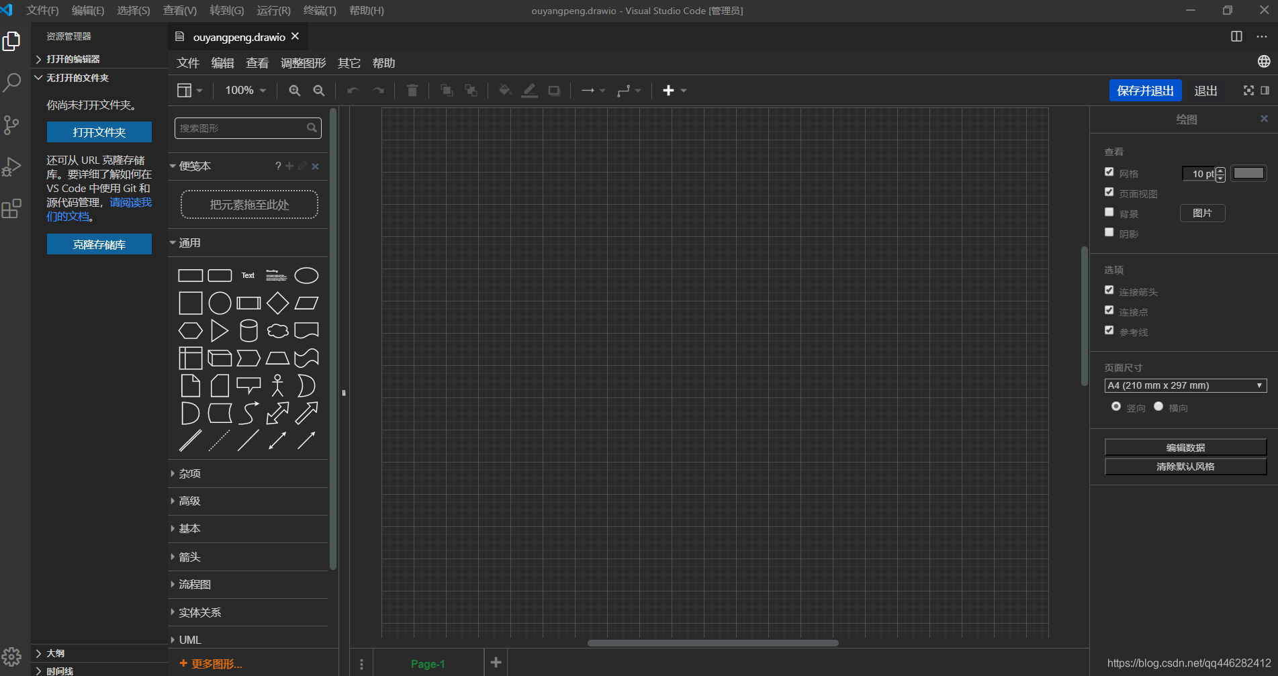
Task: Click the zoom in magnifier icon
Action: [294, 91]
